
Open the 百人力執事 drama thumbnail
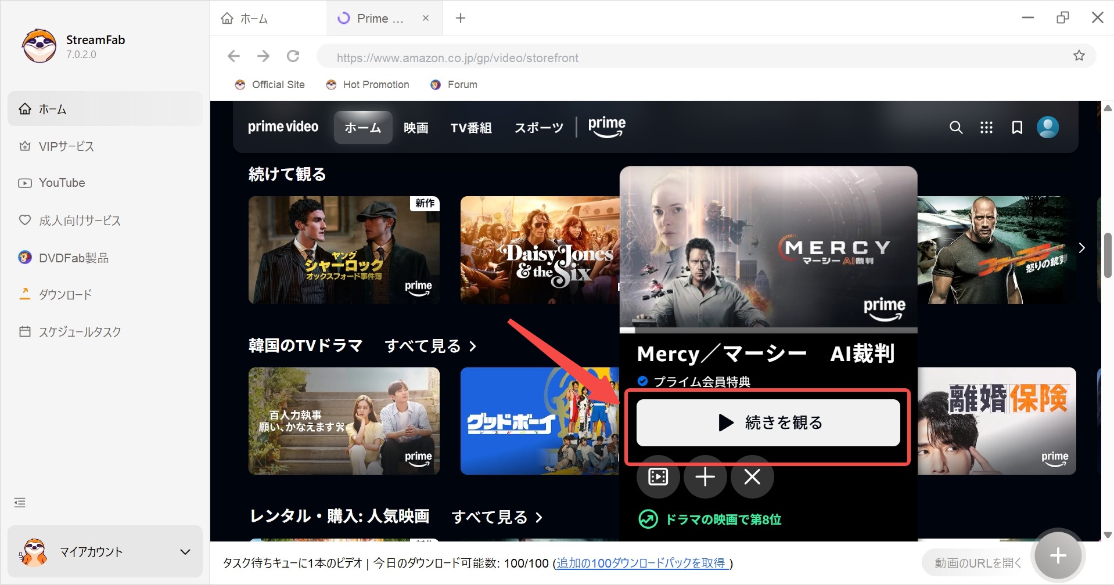pos(344,421)
